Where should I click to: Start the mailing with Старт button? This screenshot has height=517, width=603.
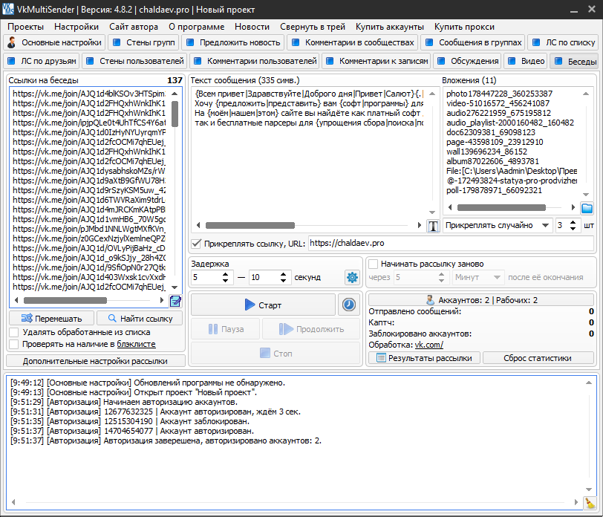click(263, 305)
